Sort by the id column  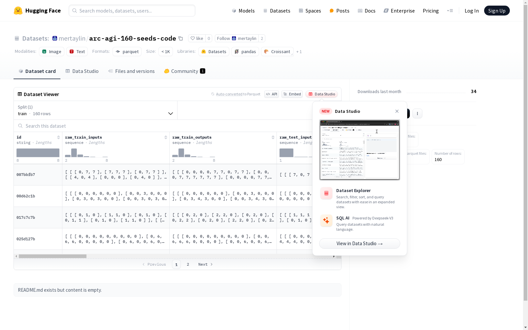pos(58,137)
